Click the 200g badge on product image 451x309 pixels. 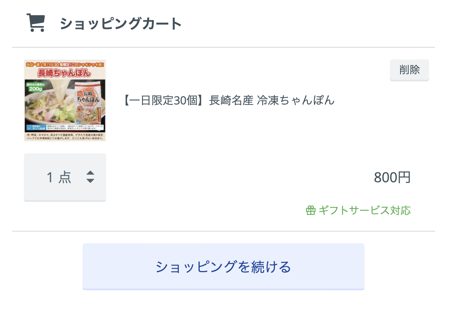35,87
